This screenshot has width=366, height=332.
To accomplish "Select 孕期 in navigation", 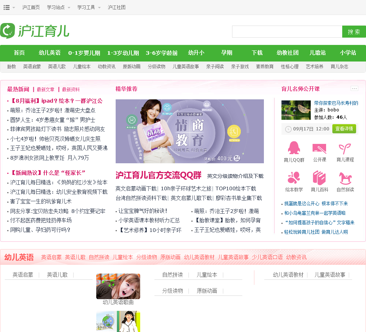I will click(x=227, y=53).
